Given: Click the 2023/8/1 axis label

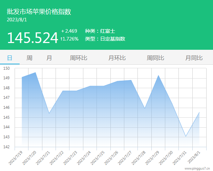Looking at the screenshot, I should pyautogui.click(x=194, y=157).
